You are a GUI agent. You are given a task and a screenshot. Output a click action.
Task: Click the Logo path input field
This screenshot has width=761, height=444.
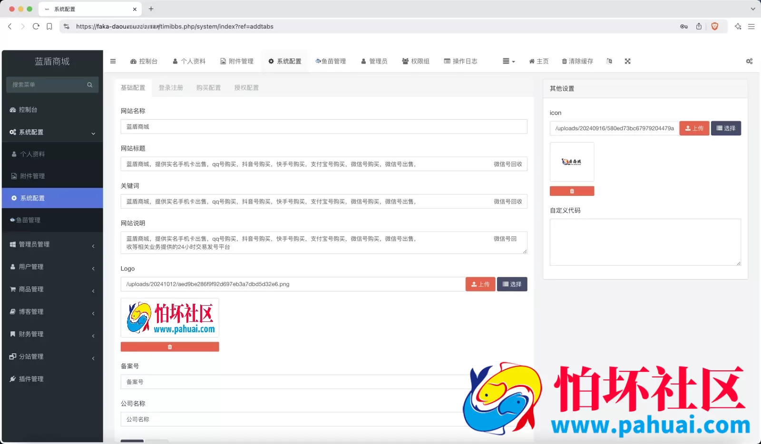[x=293, y=284]
